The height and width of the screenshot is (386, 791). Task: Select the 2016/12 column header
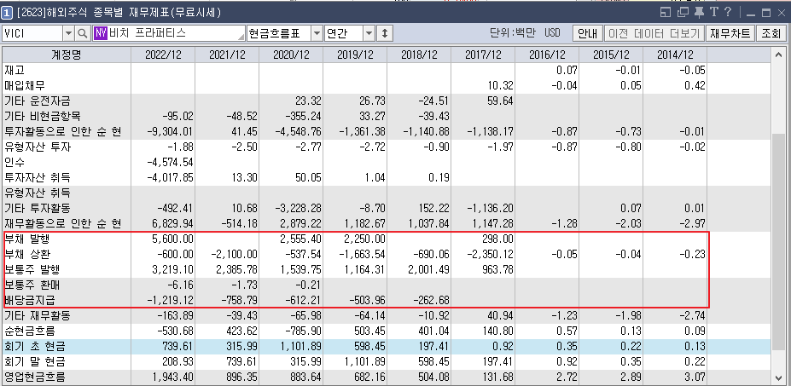(x=547, y=55)
